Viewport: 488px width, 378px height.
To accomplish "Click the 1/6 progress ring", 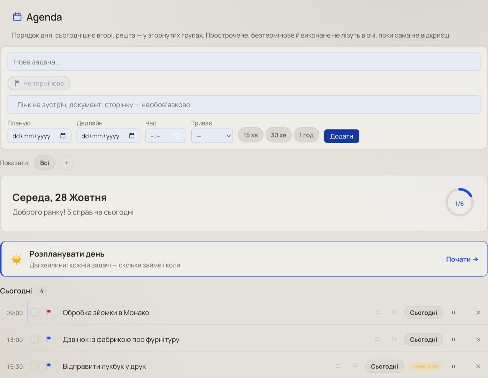I will (x=459, y=203).
